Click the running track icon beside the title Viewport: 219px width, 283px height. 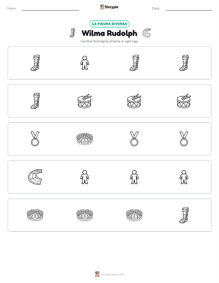coord(146,33)
